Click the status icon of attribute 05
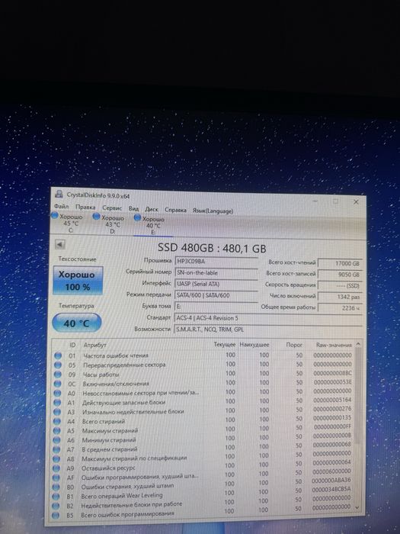Image resolution: width=400 pixels, height=534 pixels. point(58,365)
